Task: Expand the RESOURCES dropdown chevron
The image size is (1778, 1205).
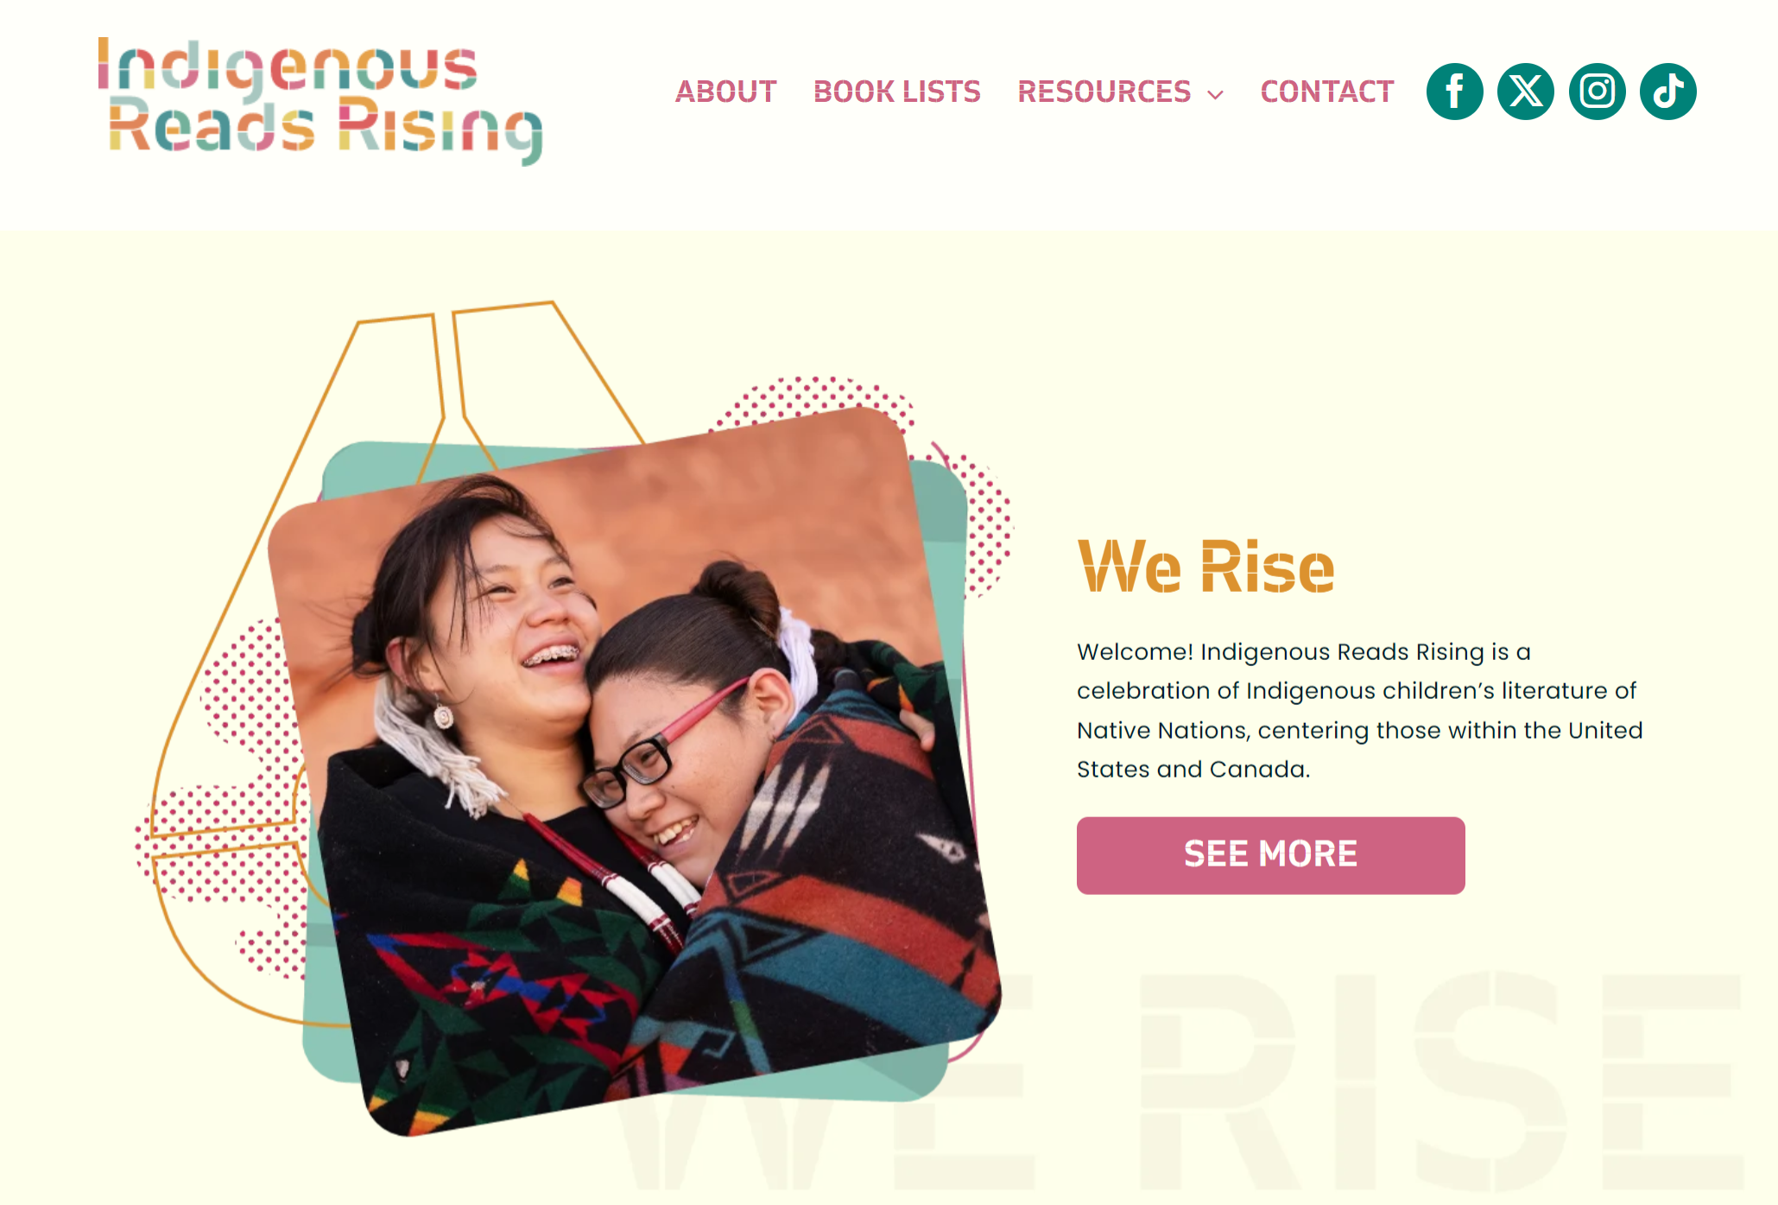Action: coord(1216,95)
